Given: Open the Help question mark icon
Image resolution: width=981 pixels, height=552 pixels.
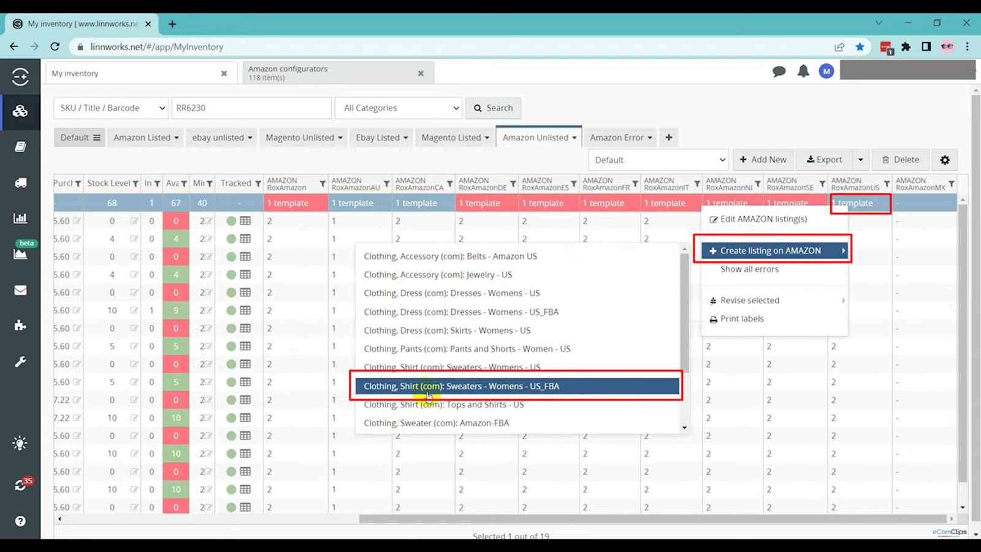Looking at the screenshot, I should pos(20,521).
